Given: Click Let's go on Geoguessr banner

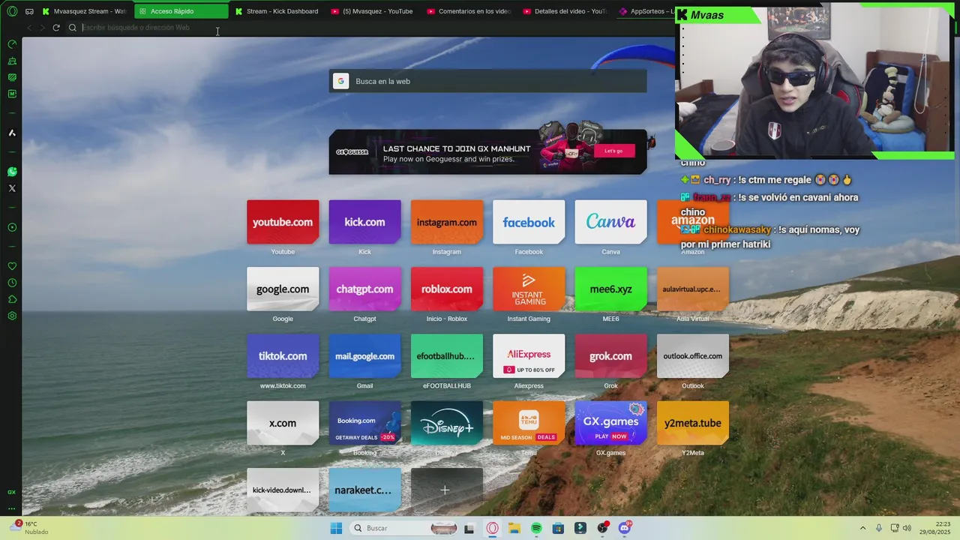Looking at the screenshot, I should (613, 151).
